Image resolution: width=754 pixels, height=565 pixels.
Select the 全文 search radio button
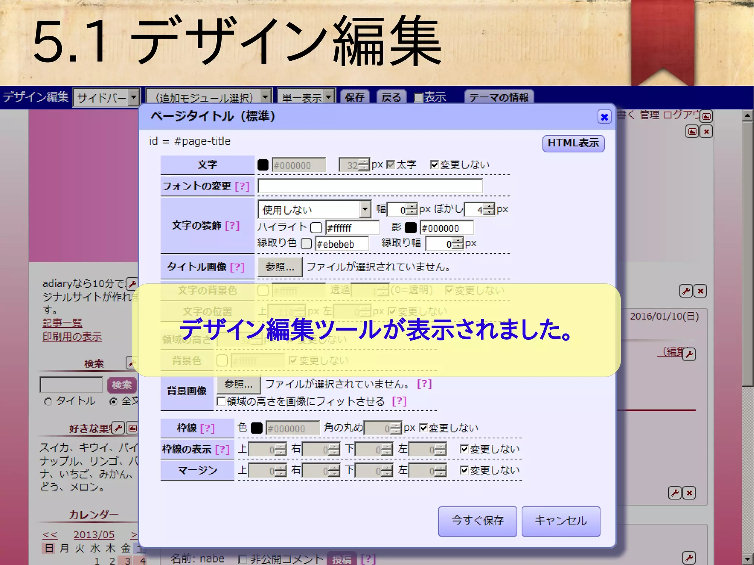113,402
